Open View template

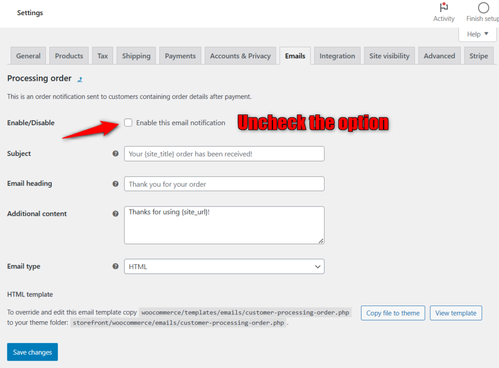[456, 313]
